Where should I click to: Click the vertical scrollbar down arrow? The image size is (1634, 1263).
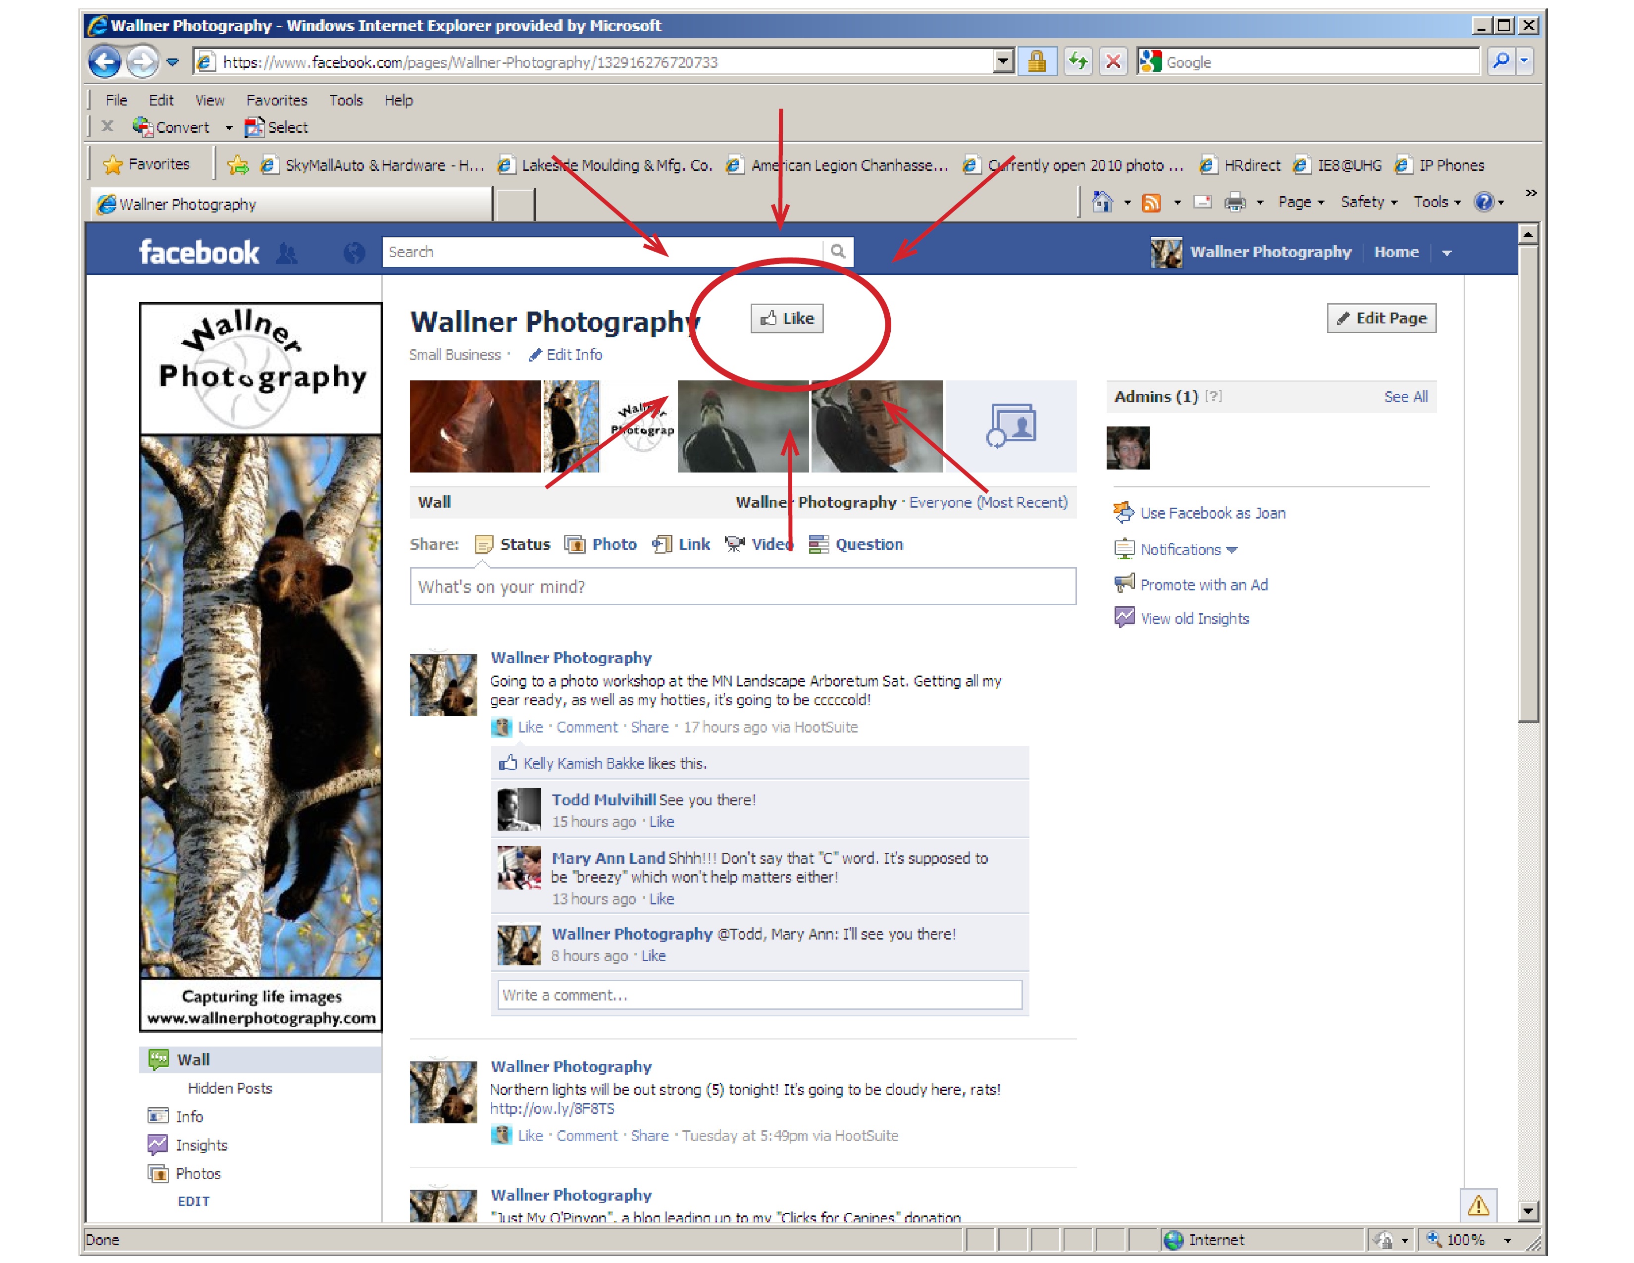1529,1210
